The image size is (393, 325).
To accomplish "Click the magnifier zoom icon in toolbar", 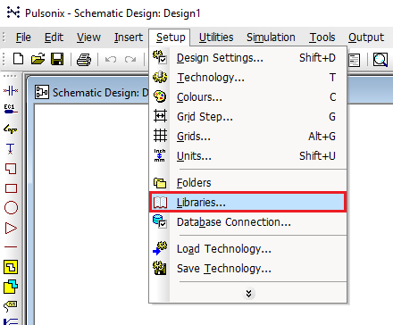I will (380, 60).
